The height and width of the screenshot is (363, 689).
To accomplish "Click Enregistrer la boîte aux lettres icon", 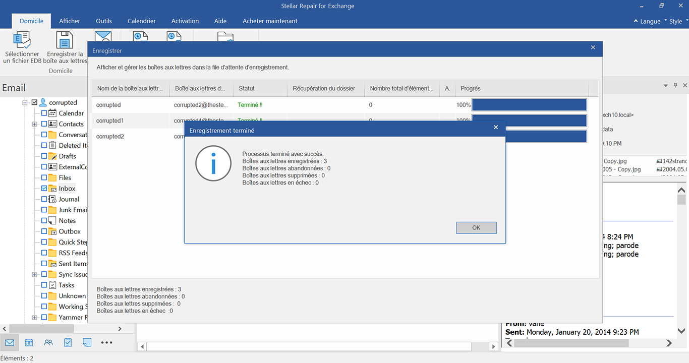I will click(x=65, y=40).
